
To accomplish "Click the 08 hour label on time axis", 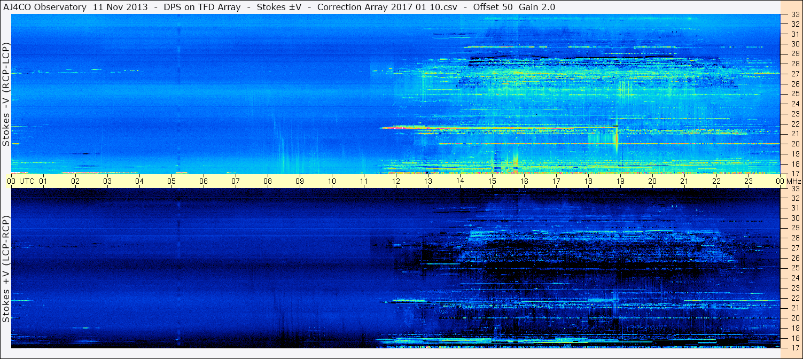I will [268, 181].
